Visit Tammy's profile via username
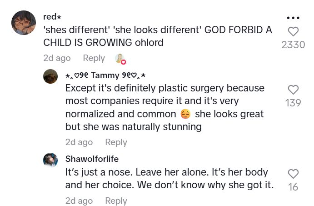Image resolution: width=314 pixels, height=206 pixels. point(104,75)
